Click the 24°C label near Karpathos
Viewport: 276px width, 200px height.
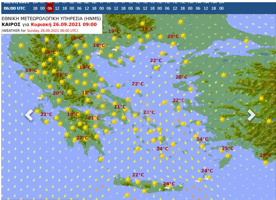tap(207, 171)
